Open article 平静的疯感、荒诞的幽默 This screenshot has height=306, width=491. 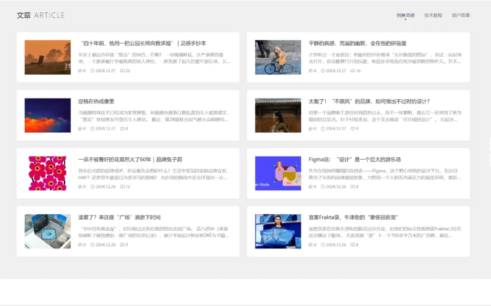click(357, 43)
